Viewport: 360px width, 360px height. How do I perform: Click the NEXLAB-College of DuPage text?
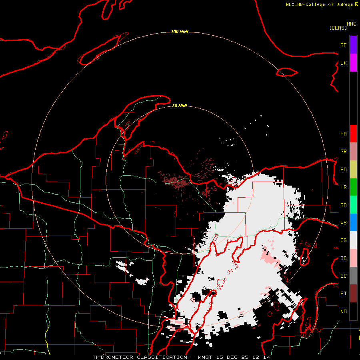coord(319,4)
